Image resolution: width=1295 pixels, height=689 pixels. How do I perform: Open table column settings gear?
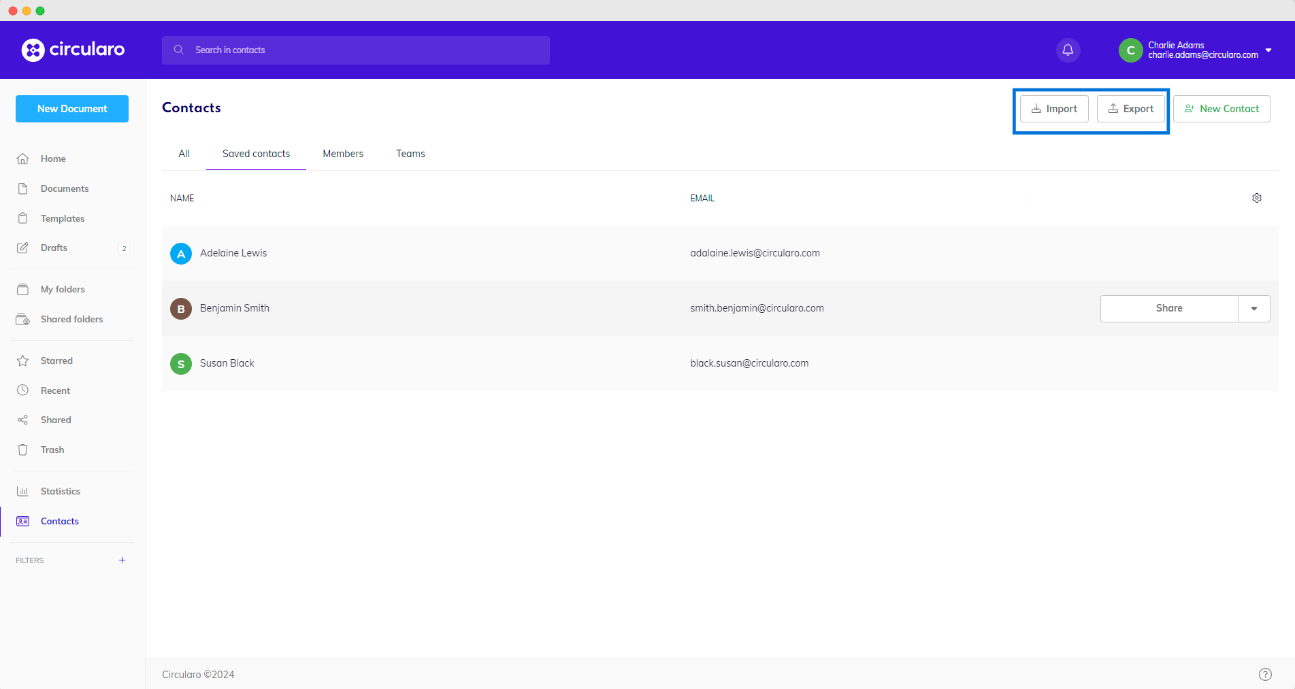coord(1256,198)
